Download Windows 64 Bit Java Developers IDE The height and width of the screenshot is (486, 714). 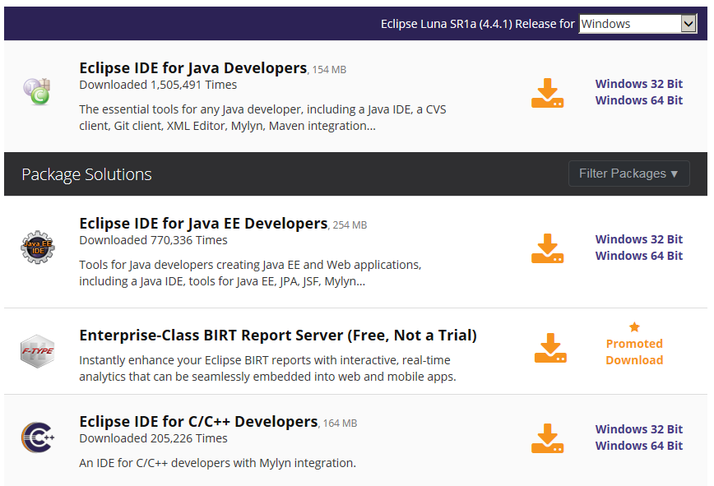639,100
